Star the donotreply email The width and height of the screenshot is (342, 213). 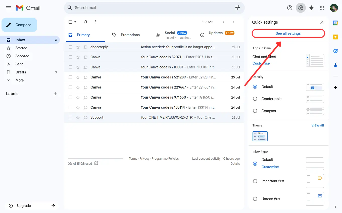[x=78, y=47]
